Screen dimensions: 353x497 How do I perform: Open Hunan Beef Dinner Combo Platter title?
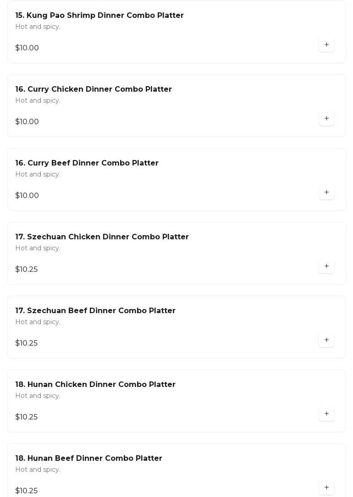(89, 458)
